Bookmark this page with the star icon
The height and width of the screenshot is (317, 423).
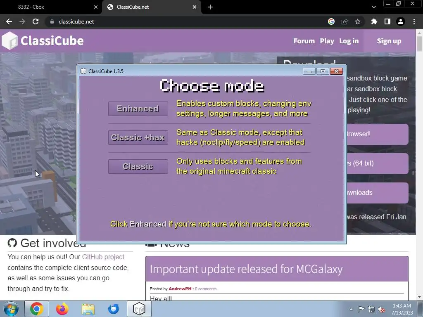(358, 21)
